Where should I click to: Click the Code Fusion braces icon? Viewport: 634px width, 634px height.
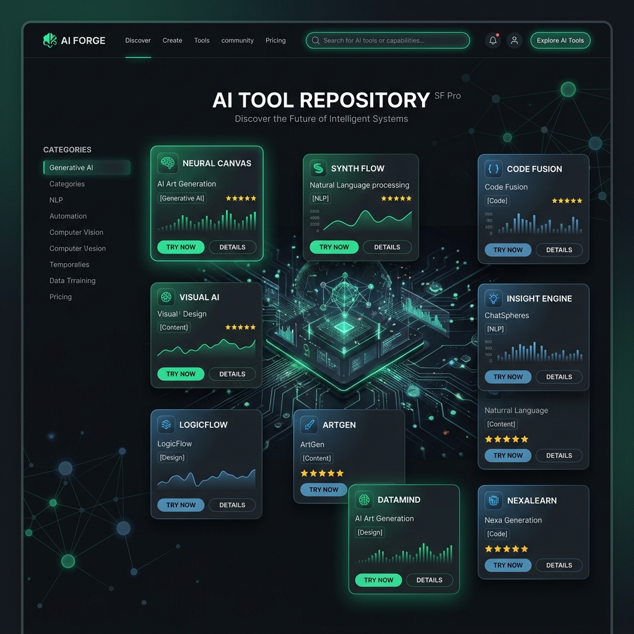tap(493, 168)
